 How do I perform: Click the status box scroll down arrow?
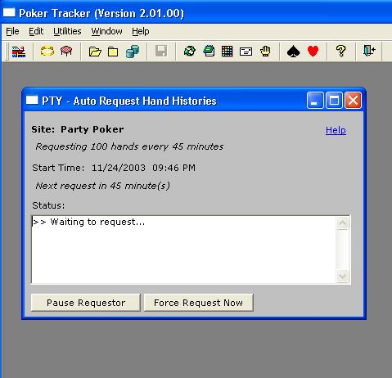343,277
